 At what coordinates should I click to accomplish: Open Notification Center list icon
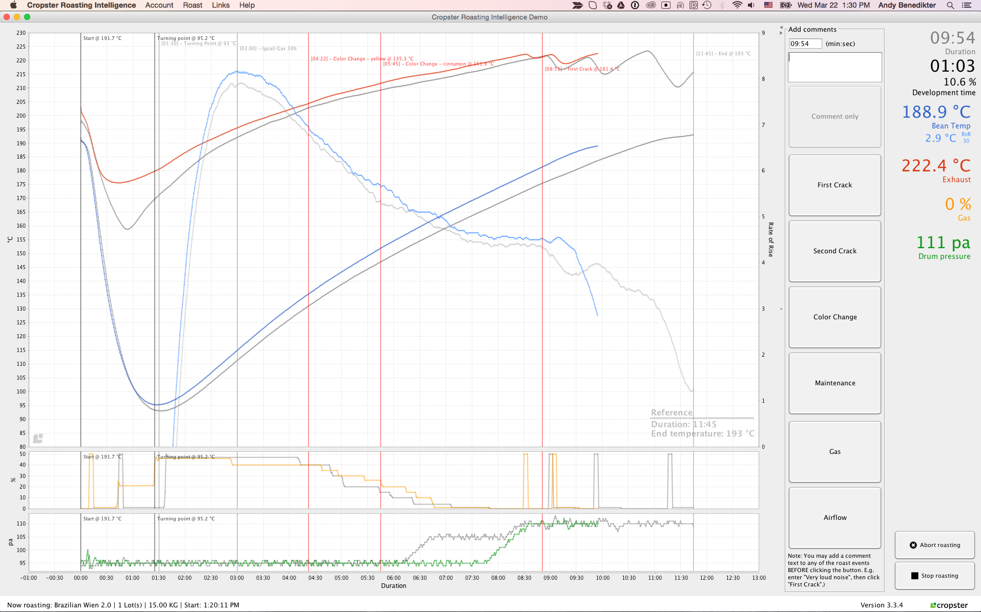click(x=967, y=5)
